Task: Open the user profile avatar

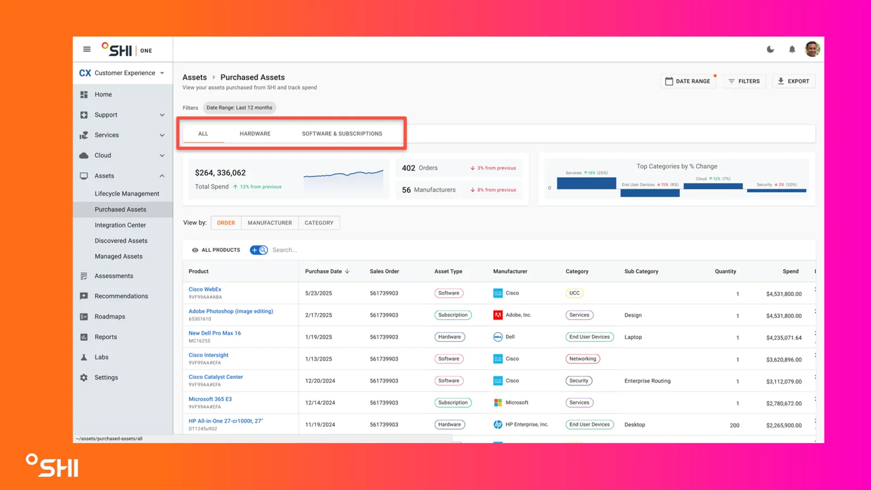Action: (x=812, y=49)
